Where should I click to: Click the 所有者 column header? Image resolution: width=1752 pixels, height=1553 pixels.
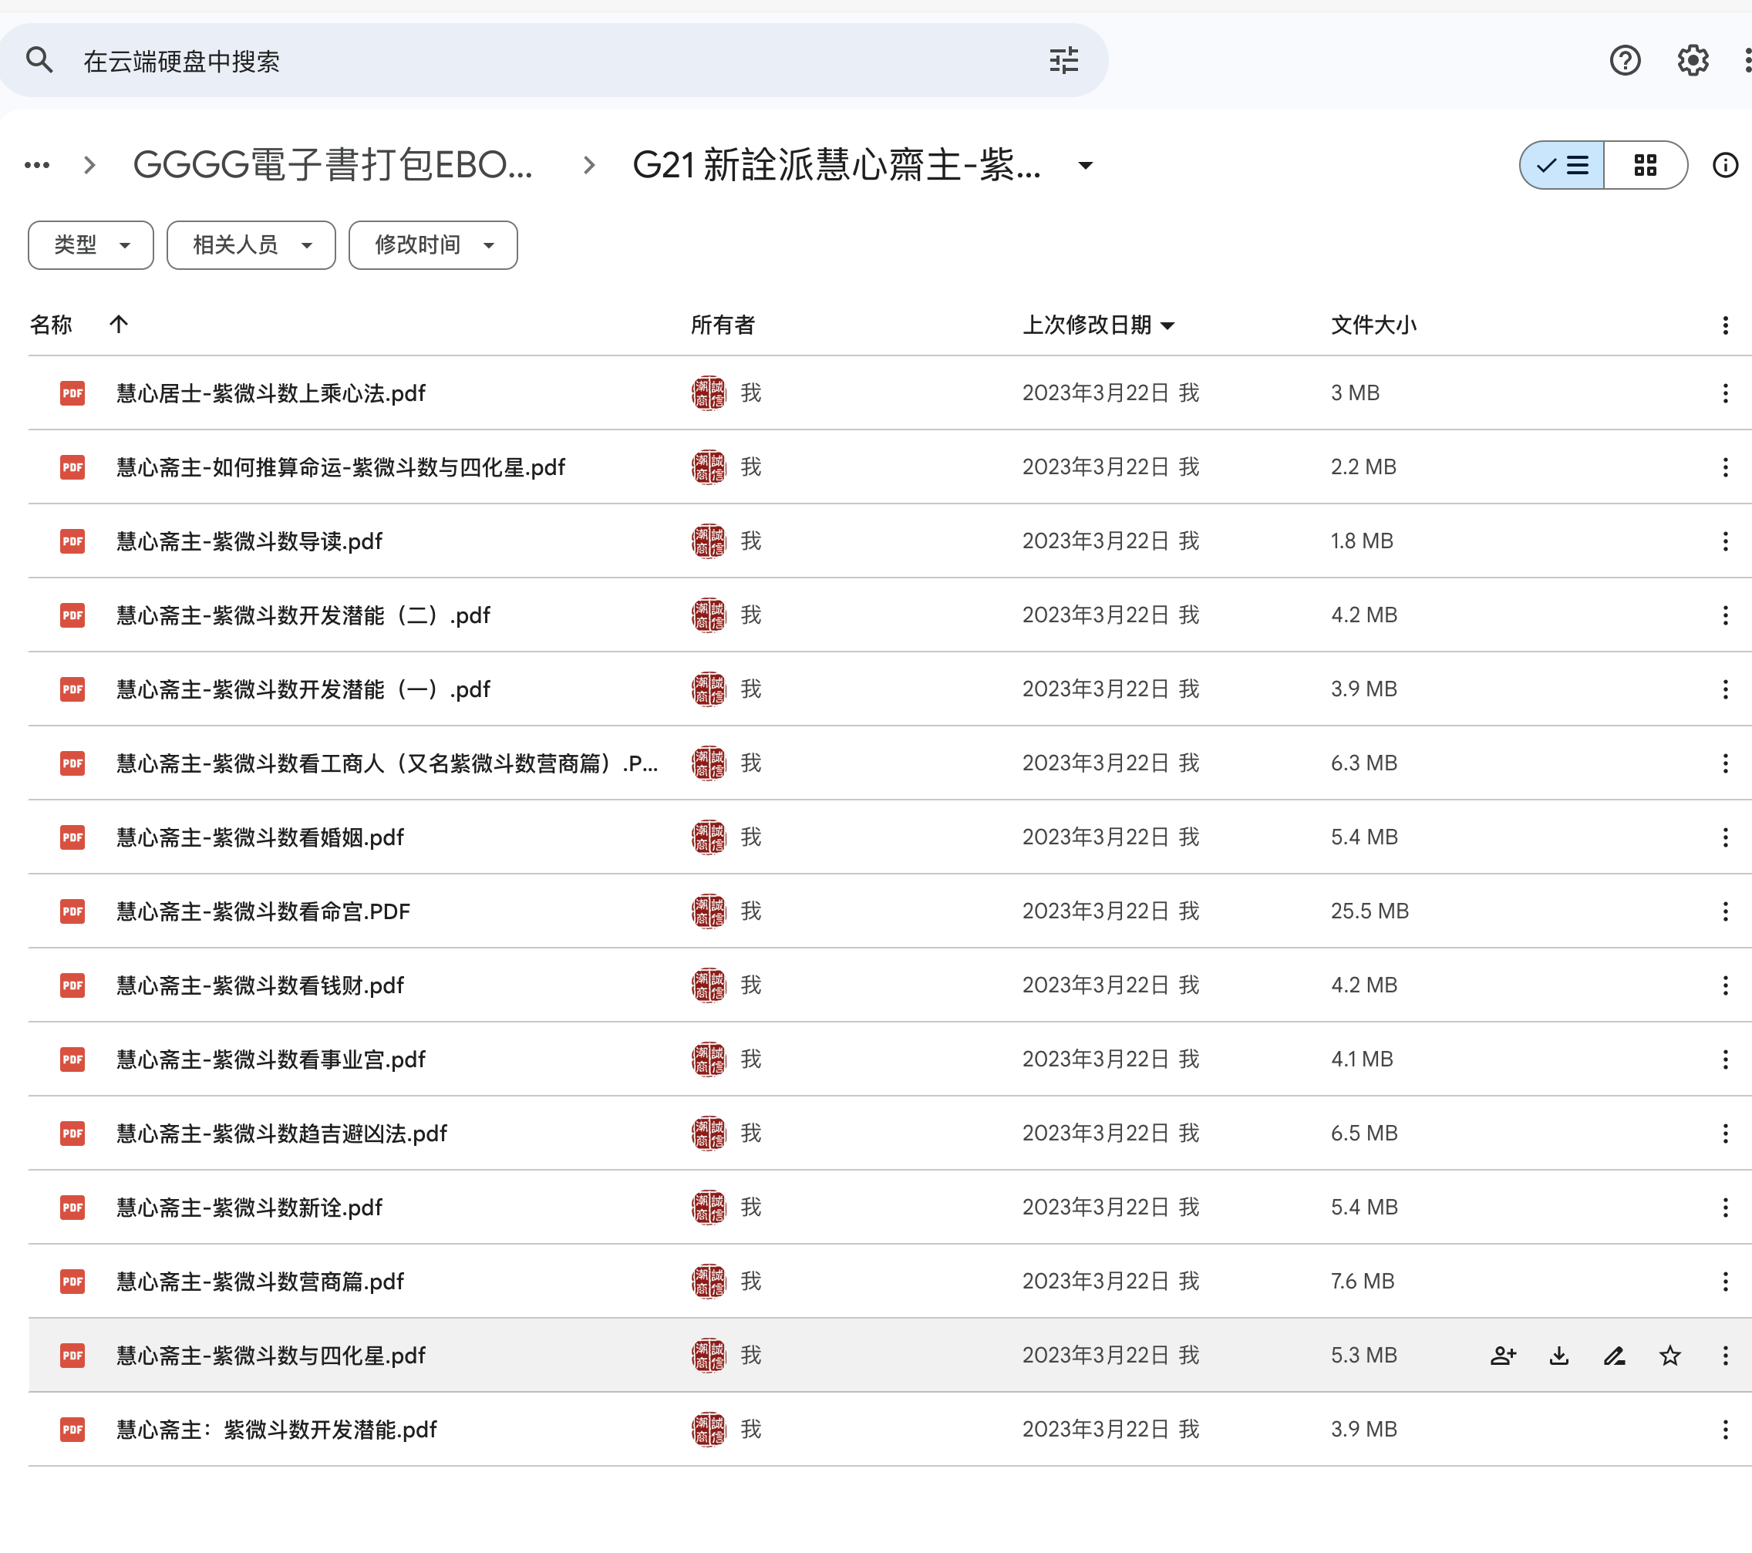tap(723, 325)
